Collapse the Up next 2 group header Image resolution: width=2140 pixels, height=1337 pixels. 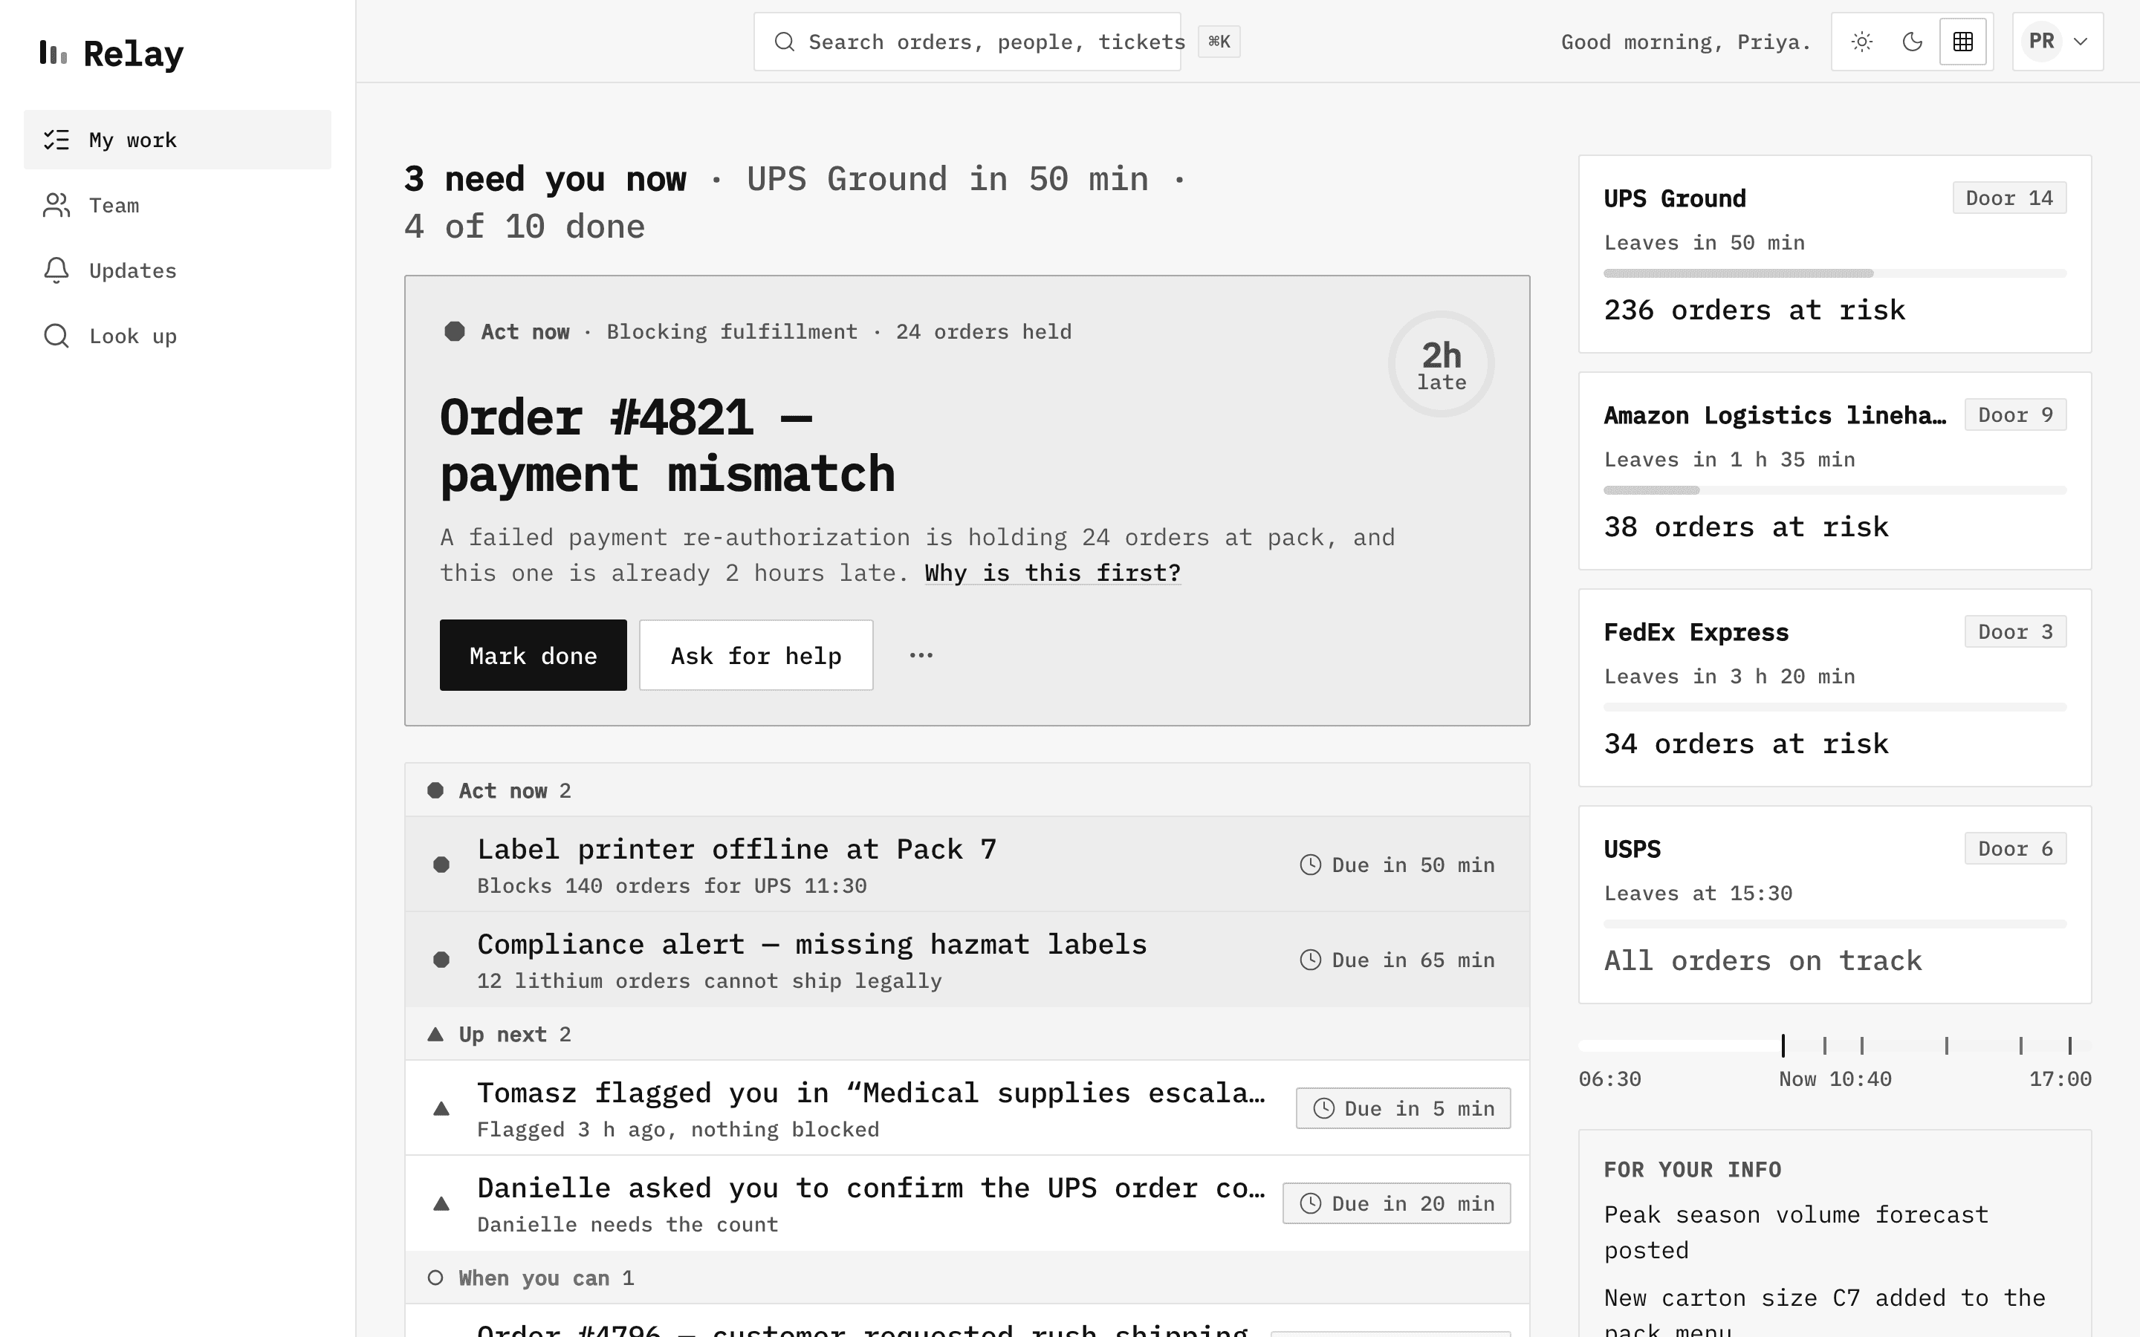pos(967,1034)
